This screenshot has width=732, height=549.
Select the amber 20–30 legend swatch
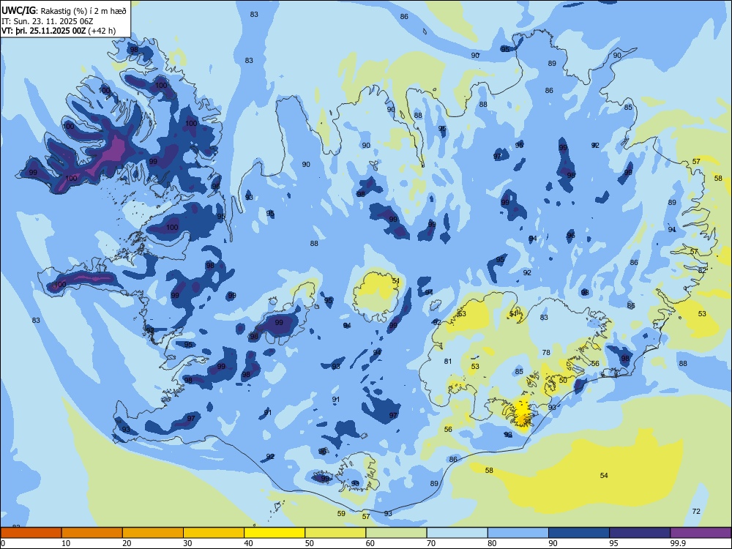click(x=153, y=533)
